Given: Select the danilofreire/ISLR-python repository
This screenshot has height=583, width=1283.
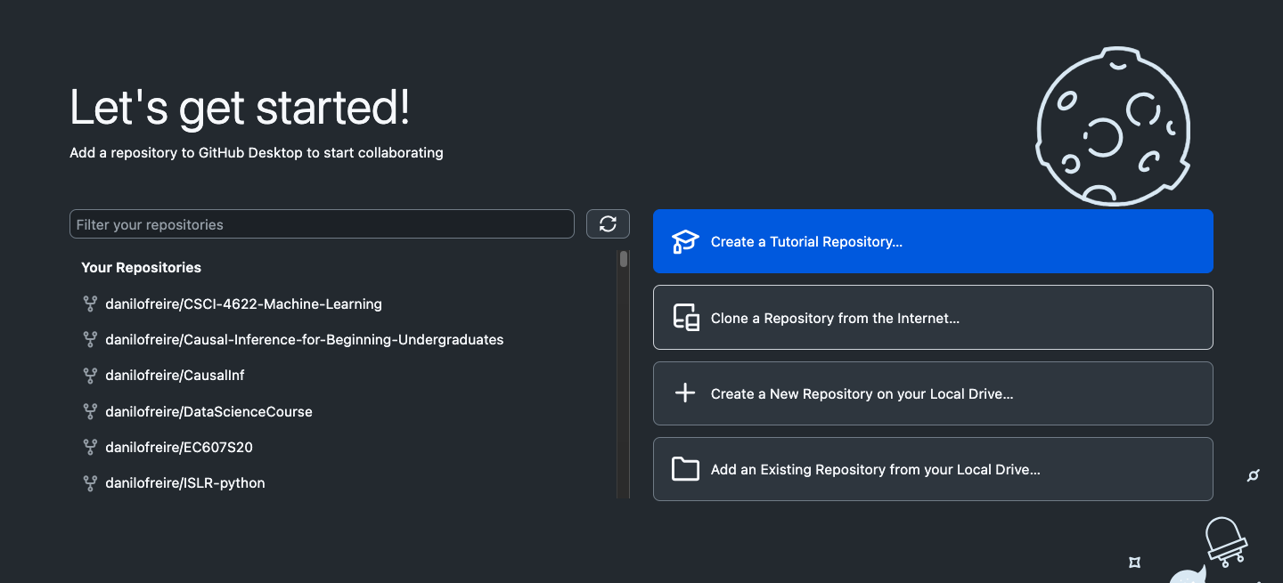Looking at the screenshot, I should click(184, 483).
